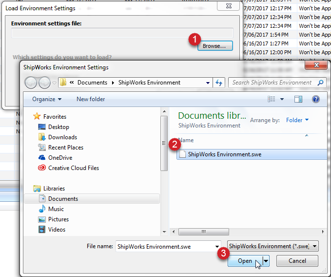Expand the Open button split arrow
Image resolution: width=331 pixels, height=277 pixels.
(x=266, y=261)
